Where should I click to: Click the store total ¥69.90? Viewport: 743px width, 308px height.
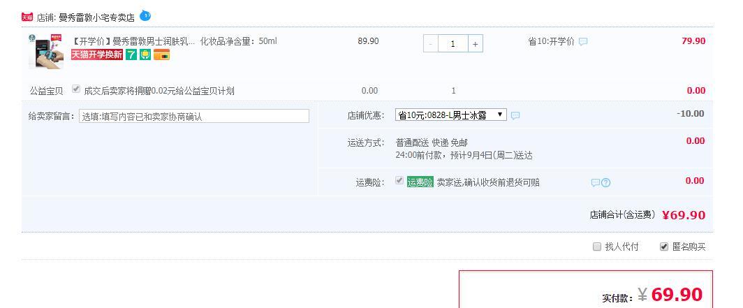coord(684,215)
